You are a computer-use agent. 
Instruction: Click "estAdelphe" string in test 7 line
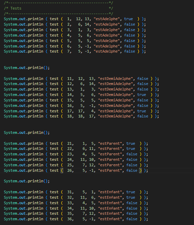click(107, 51)
